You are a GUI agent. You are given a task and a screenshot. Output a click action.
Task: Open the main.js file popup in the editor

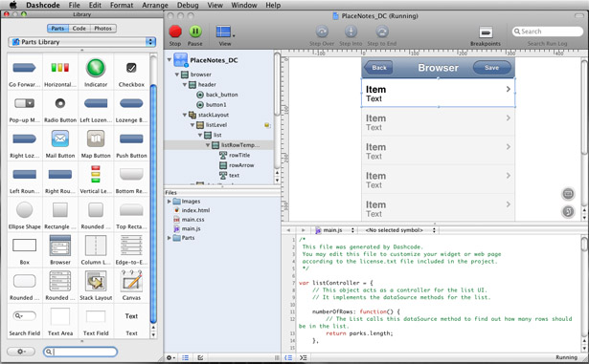tap(334, 230)
